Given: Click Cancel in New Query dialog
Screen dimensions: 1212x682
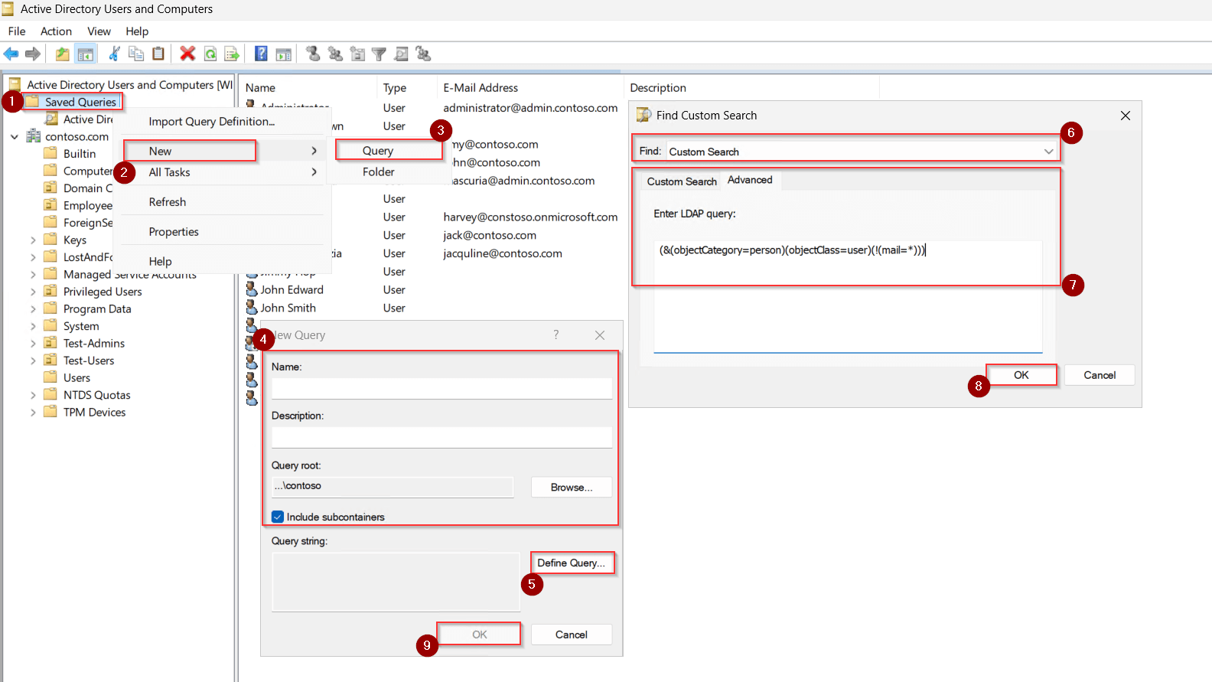Looking at the screenshot, I should tap(572, 635).
